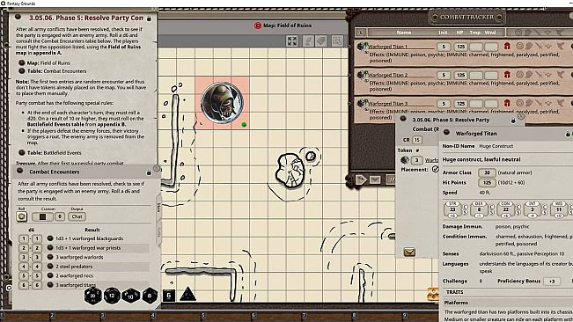The image size is (573, 322).
Task: Edit the CR field showing 15
Action: 416,140
